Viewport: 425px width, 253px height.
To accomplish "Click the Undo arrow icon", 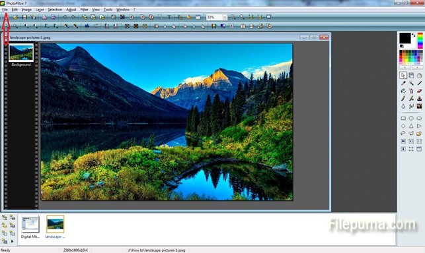I will coord(65,17).
